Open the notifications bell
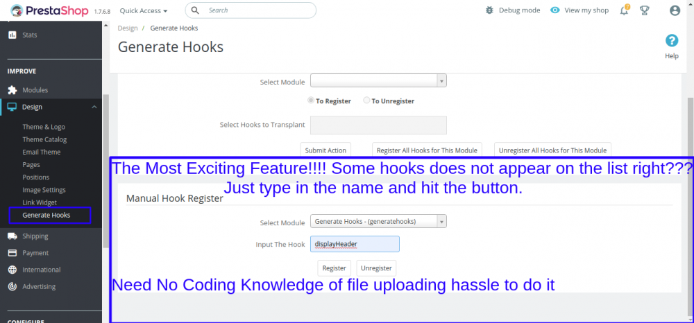Screen dimensions: 694x323 click(625, 10)
